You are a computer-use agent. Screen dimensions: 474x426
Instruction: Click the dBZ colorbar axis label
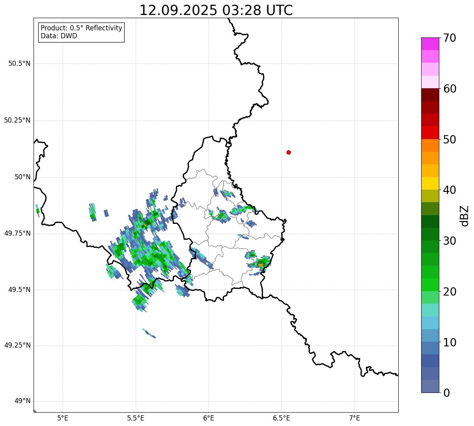[465, 216]
